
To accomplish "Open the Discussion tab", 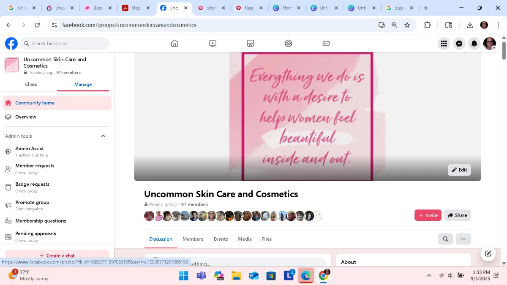I will tap(161, 239).
